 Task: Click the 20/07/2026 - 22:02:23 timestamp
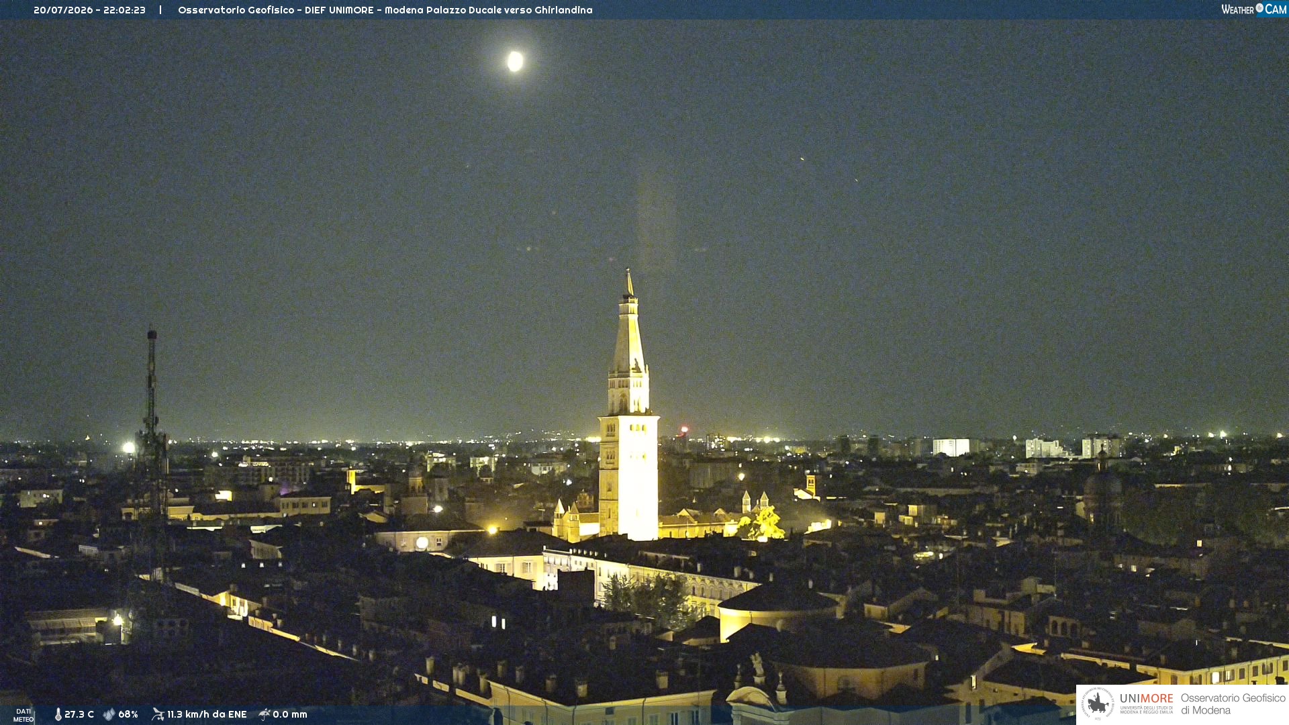(x=89, y=10)
